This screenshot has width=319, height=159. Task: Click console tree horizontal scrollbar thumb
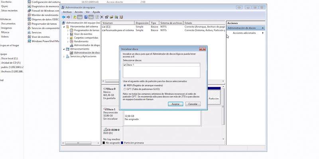pyautogui.click(x=78, y=143)
